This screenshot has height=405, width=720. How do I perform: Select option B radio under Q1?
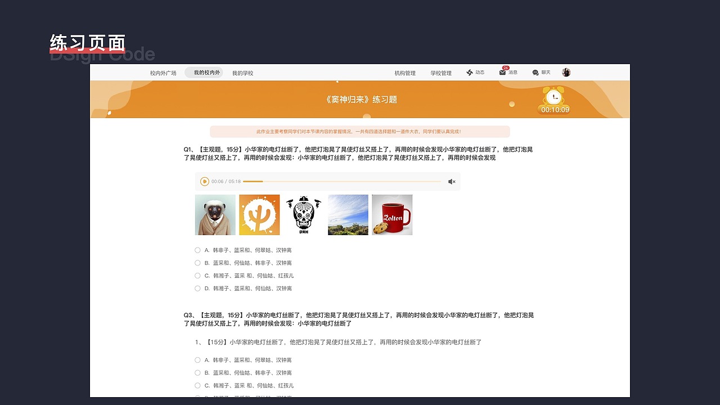pyautogui.click(x=197, y=263)
